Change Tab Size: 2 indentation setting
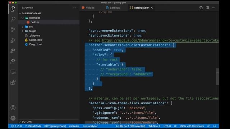230x129 pixels. click(x=154, y=126)
